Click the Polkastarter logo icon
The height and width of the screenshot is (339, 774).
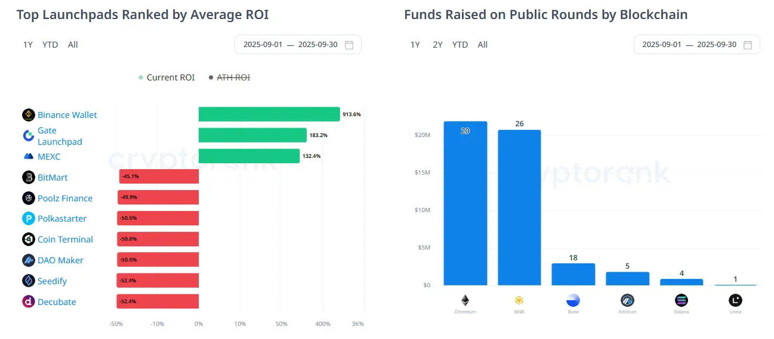(29, 219)
